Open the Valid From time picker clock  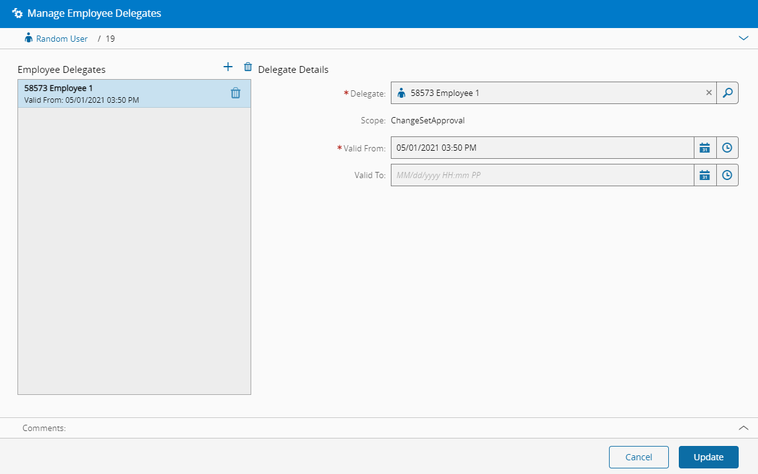[x=727, y=148]
